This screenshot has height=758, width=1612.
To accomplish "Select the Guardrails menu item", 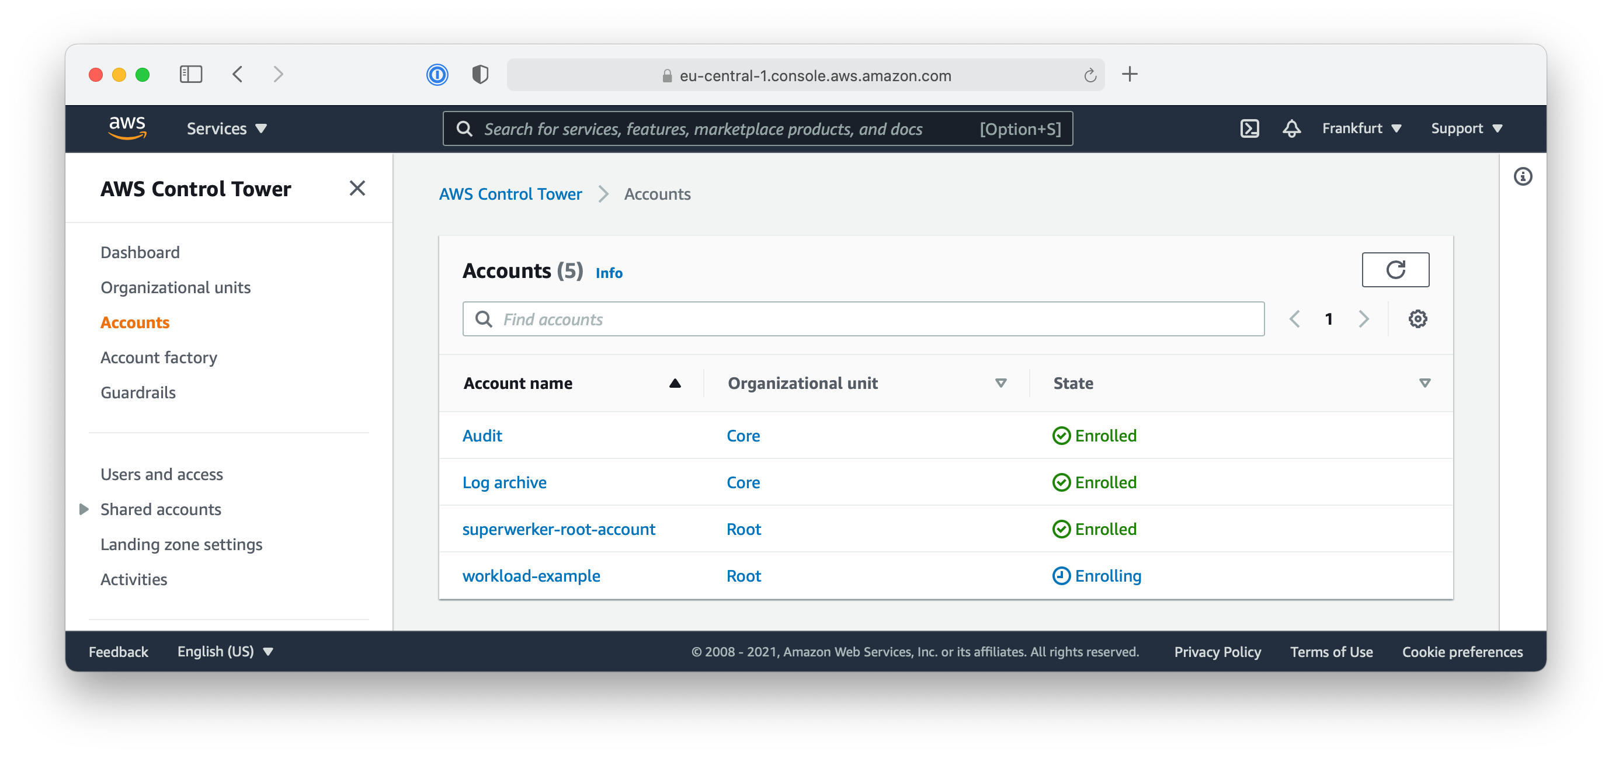I will (138, 392).
